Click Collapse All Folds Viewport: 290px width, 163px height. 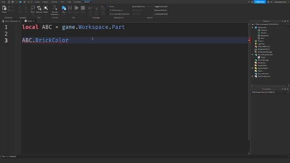[161, 14]
